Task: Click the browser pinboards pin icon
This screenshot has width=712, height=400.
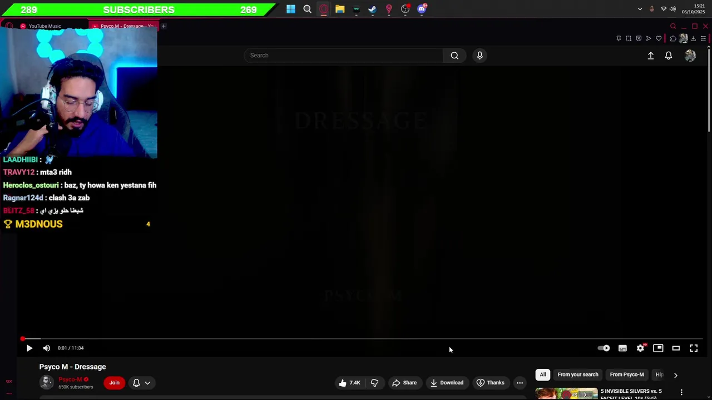Action: 619,38
